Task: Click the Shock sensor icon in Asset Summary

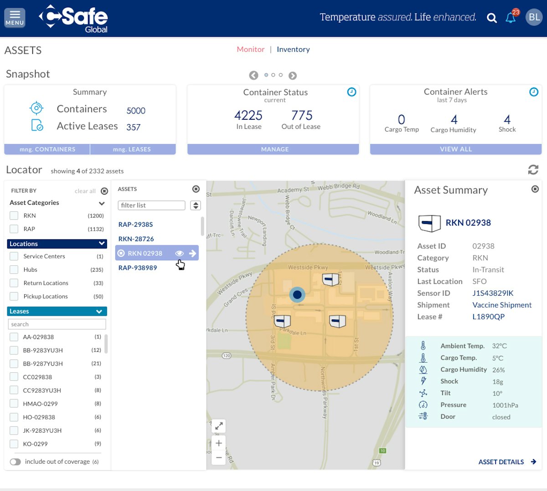Action: (424, 381)
